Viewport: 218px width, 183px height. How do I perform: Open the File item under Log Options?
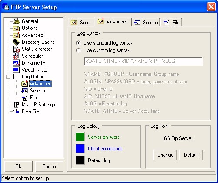(33, 98)
